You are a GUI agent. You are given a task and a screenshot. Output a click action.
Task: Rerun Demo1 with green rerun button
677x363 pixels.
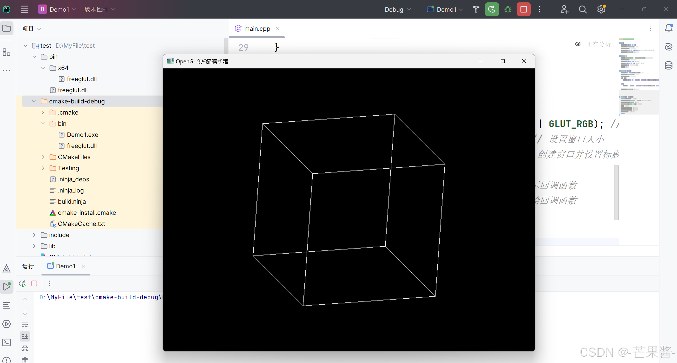(x=492, y=10)
